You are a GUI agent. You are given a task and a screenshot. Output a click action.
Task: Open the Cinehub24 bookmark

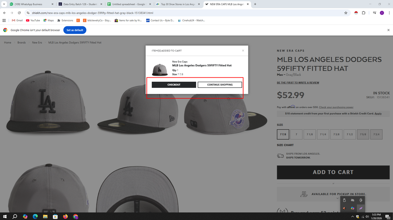(x=191, y=21)
